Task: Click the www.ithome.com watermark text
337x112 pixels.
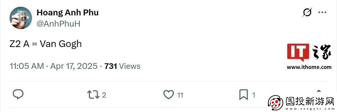Action: tap(309, 67)
